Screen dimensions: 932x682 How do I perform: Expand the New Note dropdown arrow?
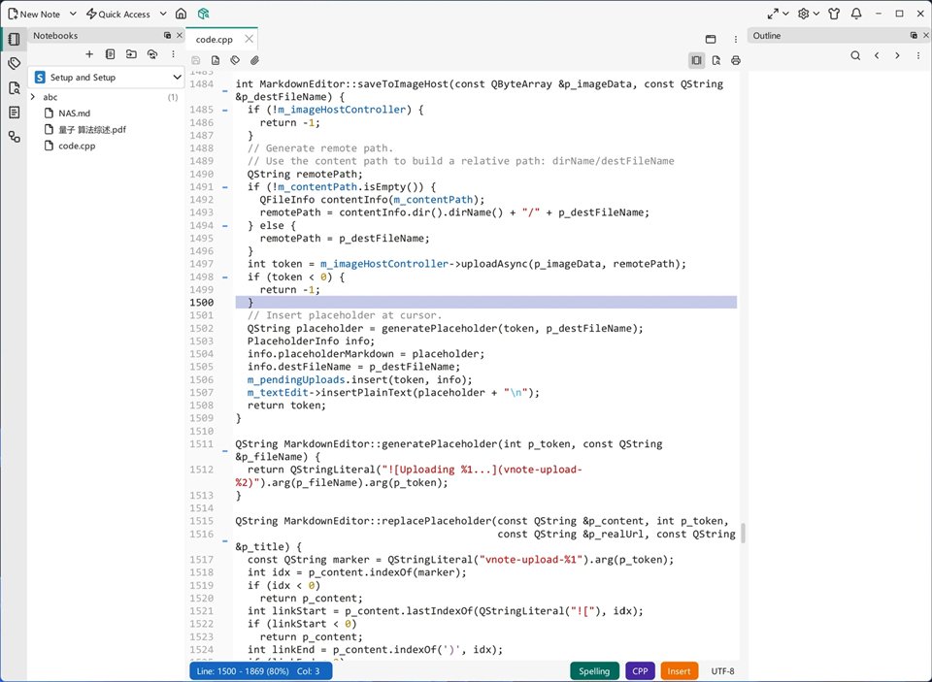point(73,14)
